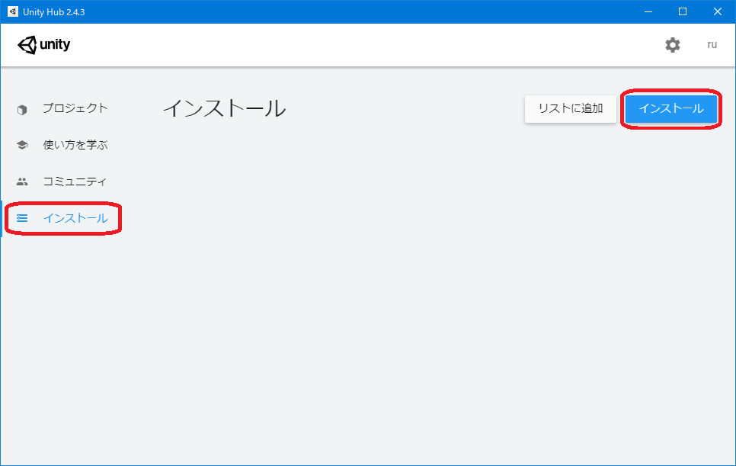Screen dimensions: 736x466
Task: Click the Unity Hub title bar app icon
Action: [13, 11]
